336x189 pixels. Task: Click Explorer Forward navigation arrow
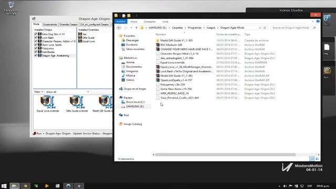[x=126, y=28]
